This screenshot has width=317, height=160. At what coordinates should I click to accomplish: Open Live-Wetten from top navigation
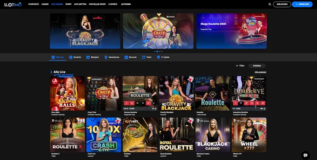pyautogui.click(x=80, y=4)
